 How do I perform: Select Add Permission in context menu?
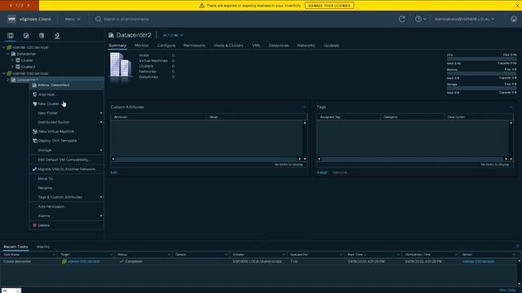tap(67, 206)
